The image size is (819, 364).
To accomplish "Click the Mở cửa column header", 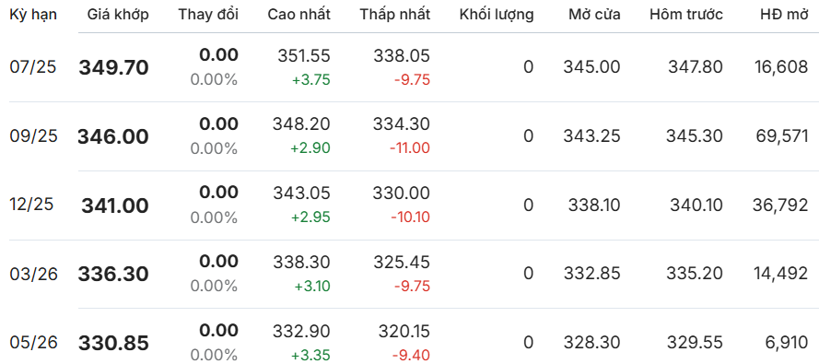I will click(594, 15).
